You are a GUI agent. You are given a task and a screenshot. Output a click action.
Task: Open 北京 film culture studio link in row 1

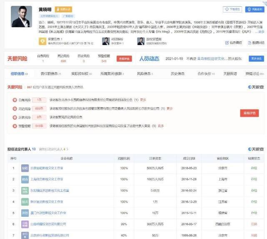pyautogui.click(x=47, y=168)
